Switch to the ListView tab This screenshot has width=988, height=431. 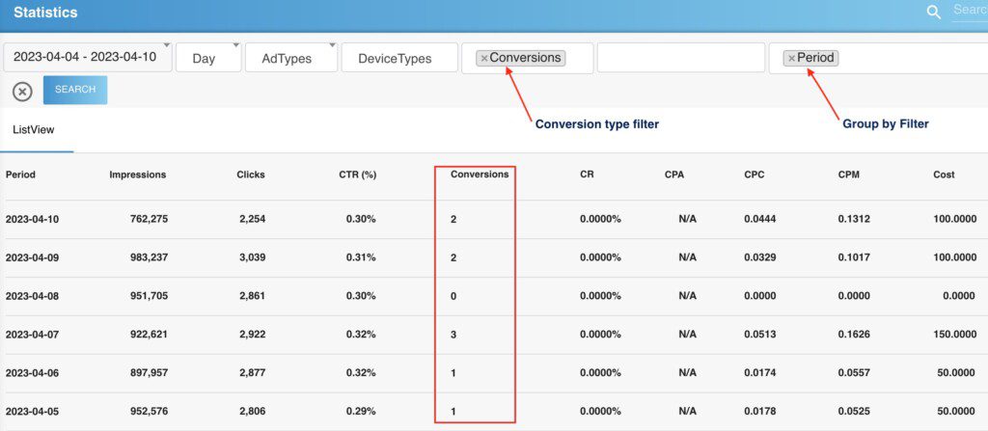coord(33,129)
